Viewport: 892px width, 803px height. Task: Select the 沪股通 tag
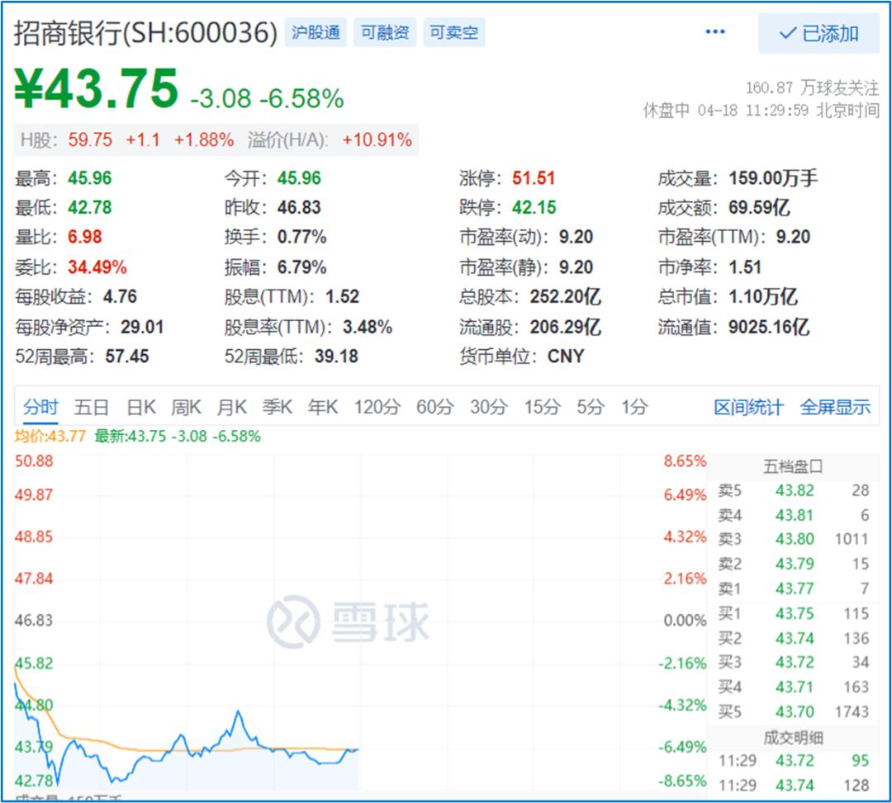coord(315,32)
